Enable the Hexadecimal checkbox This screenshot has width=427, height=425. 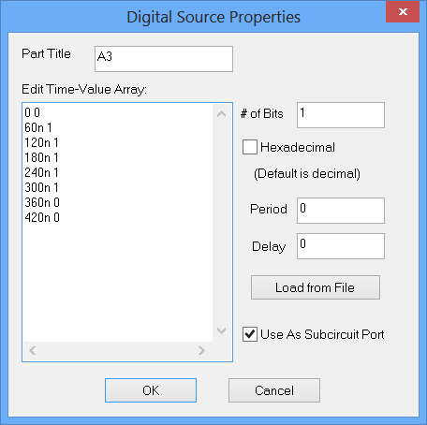tap(250, 147)
